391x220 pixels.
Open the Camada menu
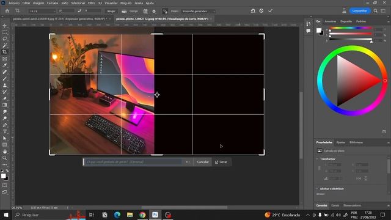(53, 3)
